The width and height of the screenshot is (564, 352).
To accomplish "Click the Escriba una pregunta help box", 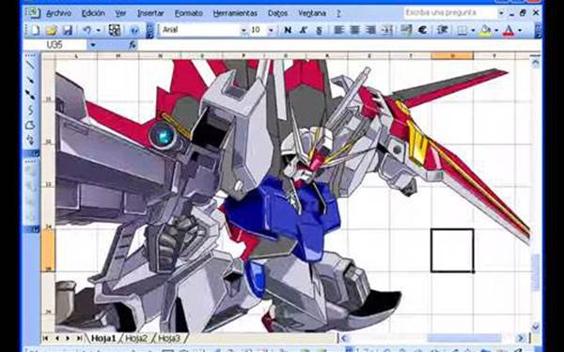I will (x=450, y=13).
